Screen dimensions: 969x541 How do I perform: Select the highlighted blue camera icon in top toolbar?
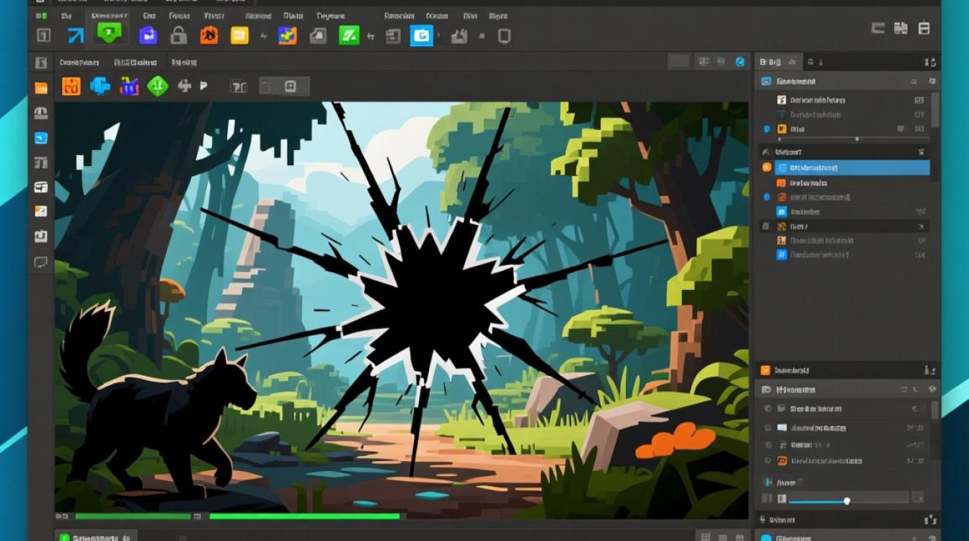[x=421, y=35]
